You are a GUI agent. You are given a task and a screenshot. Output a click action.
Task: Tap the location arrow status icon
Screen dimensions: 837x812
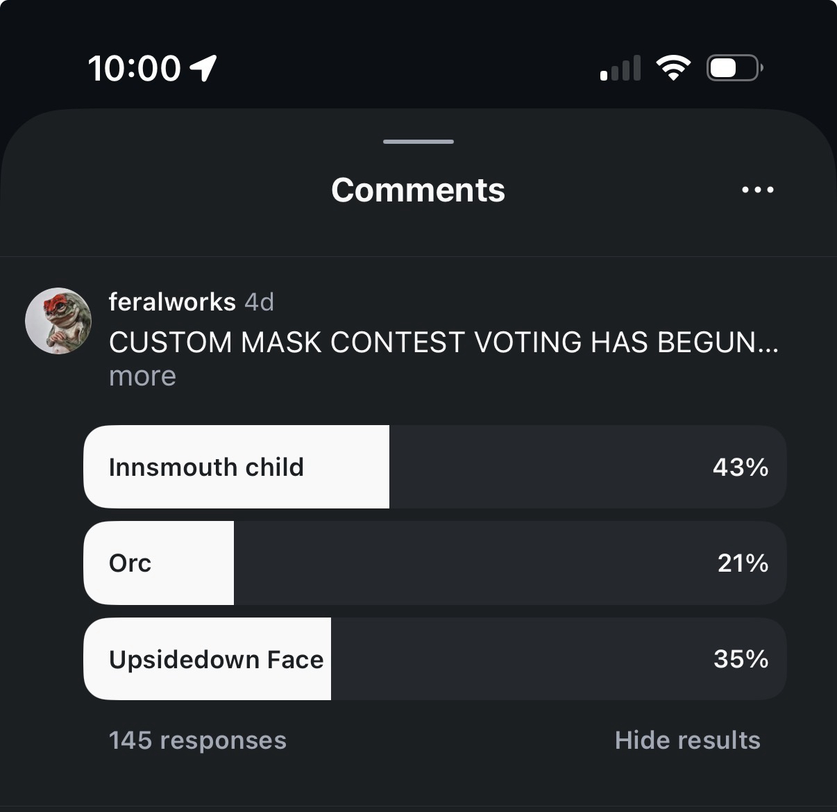tap(203, 68)
